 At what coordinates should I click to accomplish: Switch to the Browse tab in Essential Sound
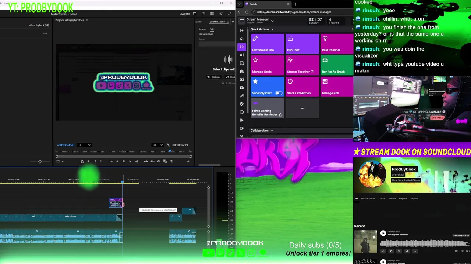(202, 29)
